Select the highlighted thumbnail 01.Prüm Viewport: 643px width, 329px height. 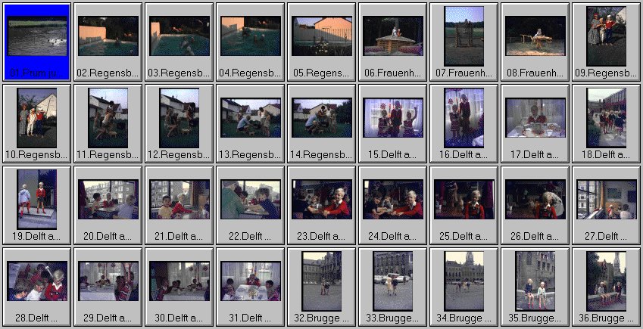click(x=37, y=36)
